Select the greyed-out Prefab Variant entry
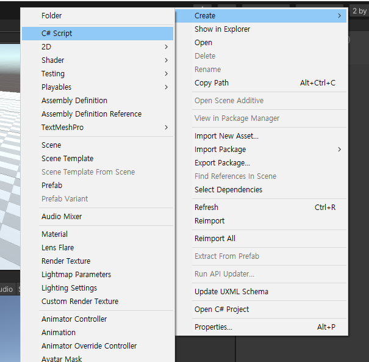The image size is (369, 362). (x=98, y=199)
